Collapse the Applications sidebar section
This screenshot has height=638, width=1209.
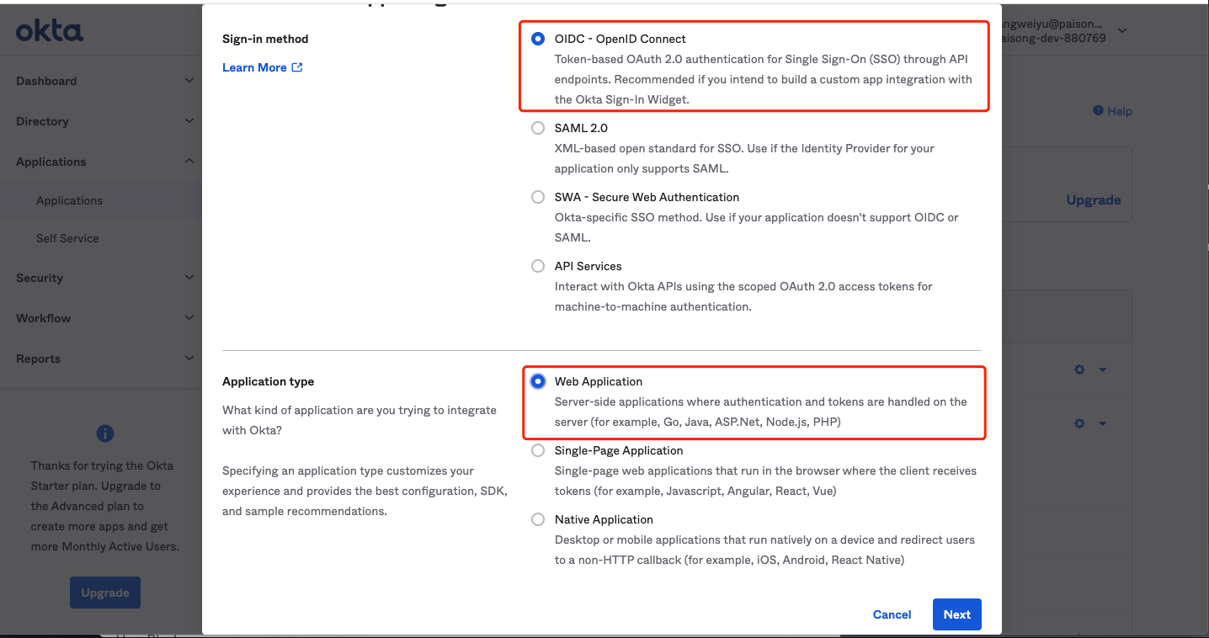(189, 162)
